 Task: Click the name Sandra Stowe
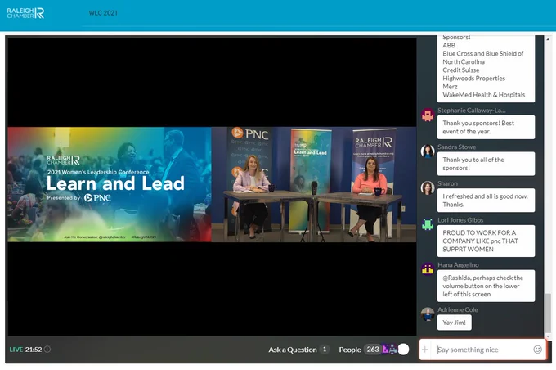click(456, 147)
